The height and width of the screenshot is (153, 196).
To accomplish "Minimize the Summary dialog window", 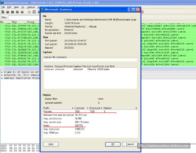I will pos(130,9).
